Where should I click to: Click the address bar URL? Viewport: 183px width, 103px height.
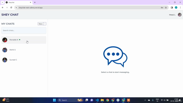coord(31,8)
